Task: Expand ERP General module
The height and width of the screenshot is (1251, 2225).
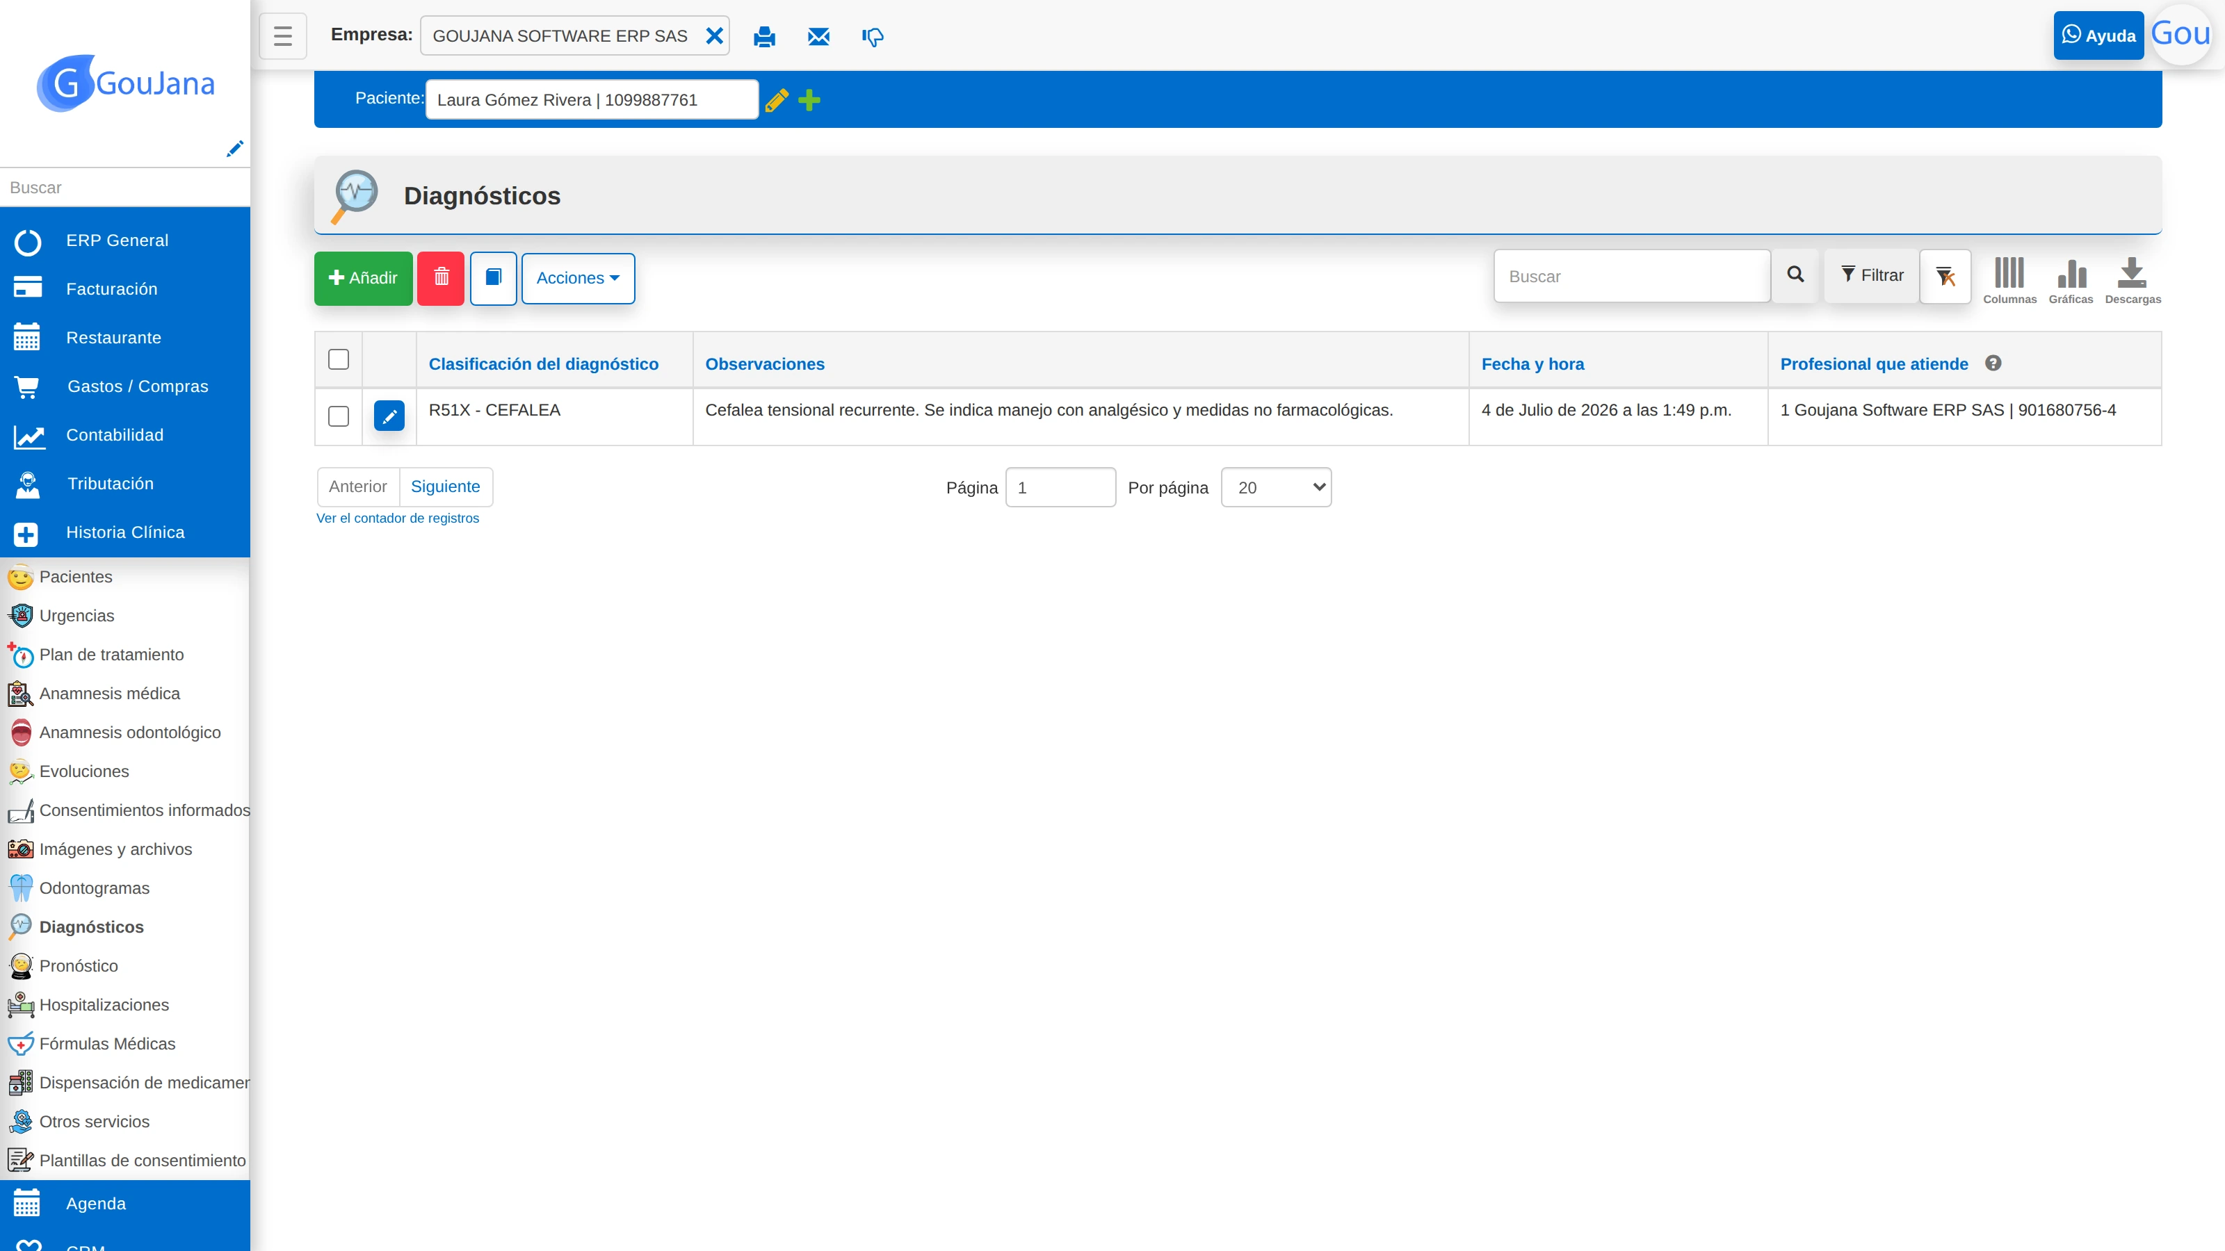Action: click(125, 241)
